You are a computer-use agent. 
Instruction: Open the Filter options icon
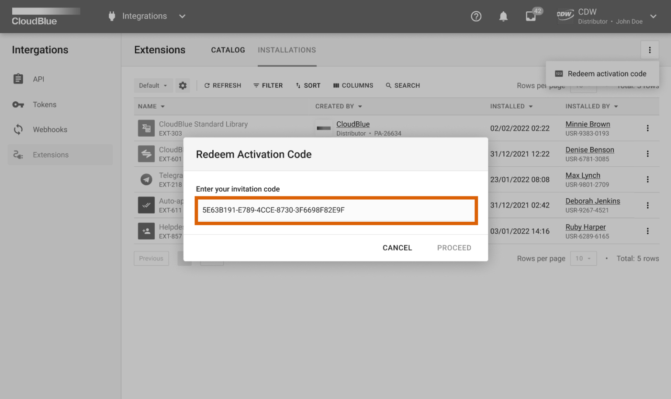tap(257, 85)
